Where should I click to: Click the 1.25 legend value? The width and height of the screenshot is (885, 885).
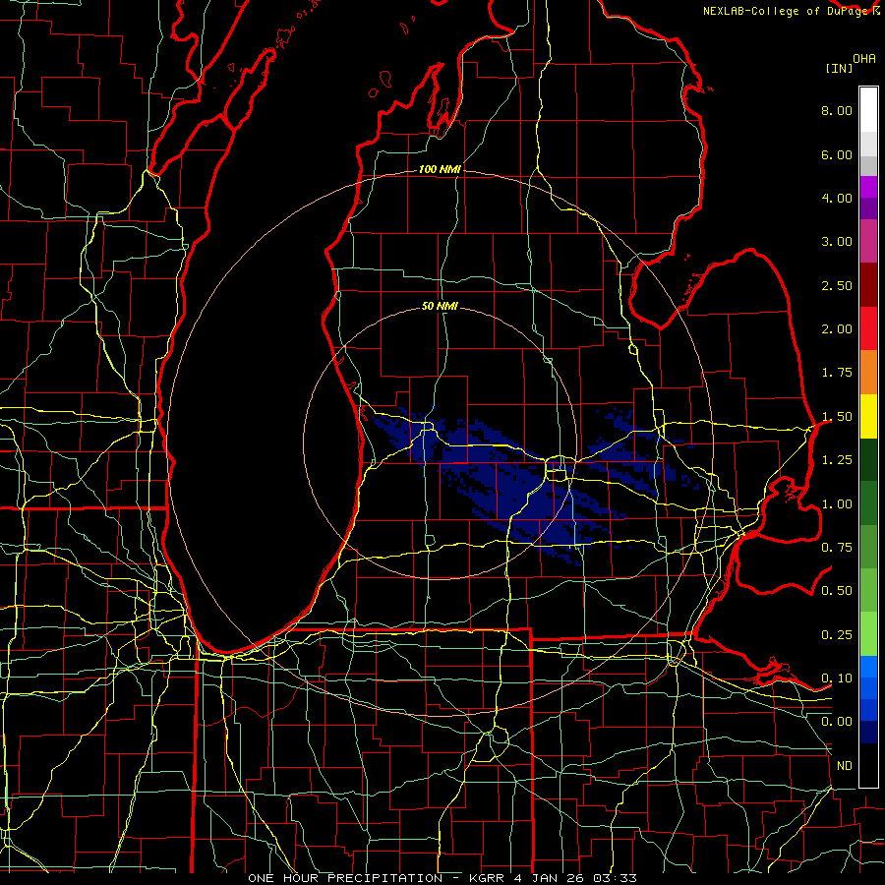tap(837, 460)
